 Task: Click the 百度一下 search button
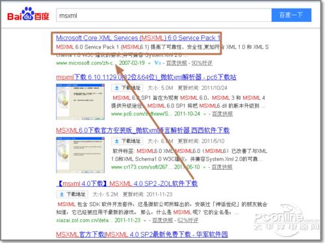(x=291, y=15)
